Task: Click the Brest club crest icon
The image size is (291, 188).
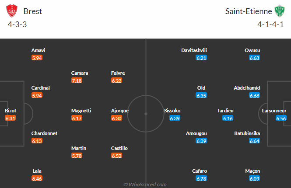Action: 13,11
